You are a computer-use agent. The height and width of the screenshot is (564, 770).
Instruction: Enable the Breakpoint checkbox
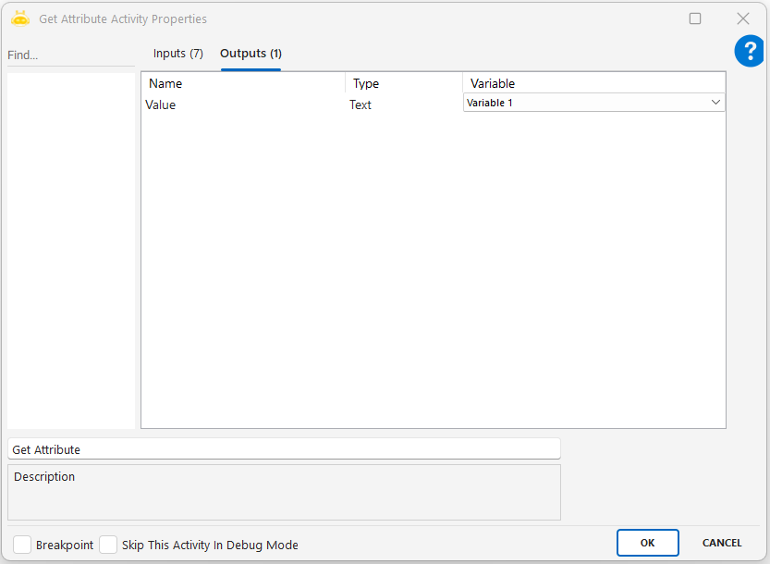tap(22, 545)
